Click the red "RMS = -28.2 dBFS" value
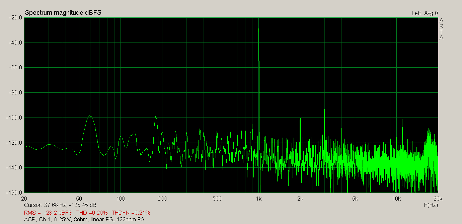 point(48,213)
